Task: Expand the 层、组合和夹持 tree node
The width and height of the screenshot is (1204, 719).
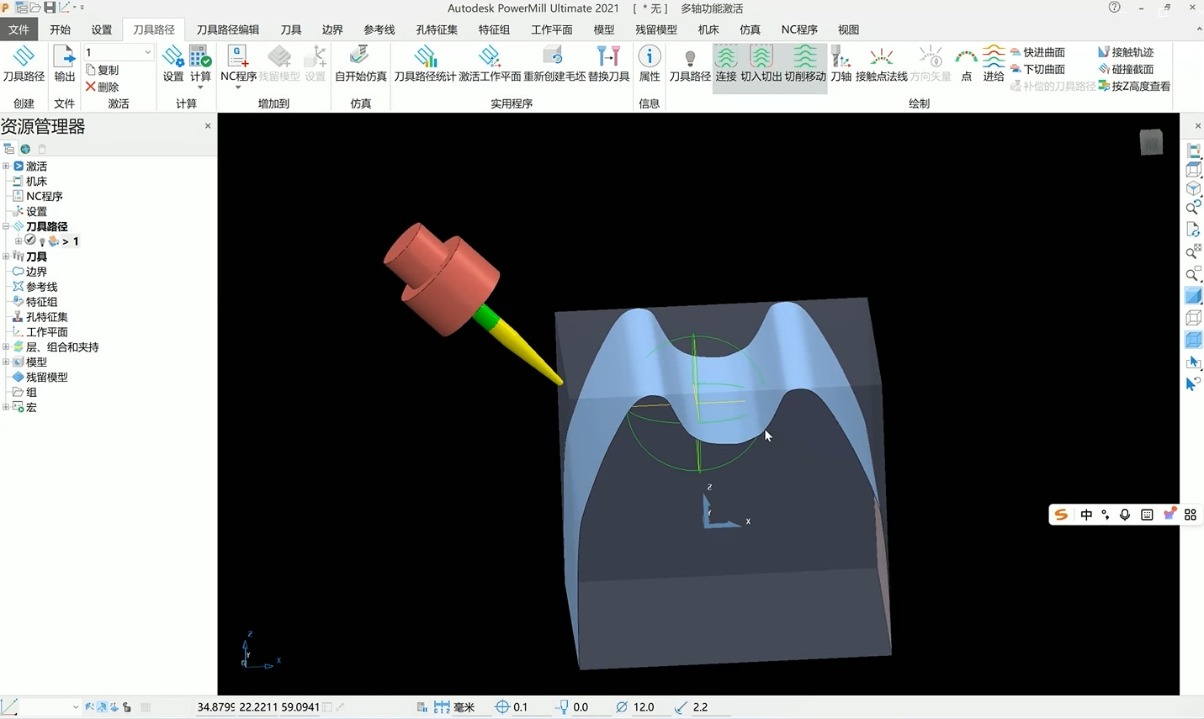Action: (x=6, y=346)
